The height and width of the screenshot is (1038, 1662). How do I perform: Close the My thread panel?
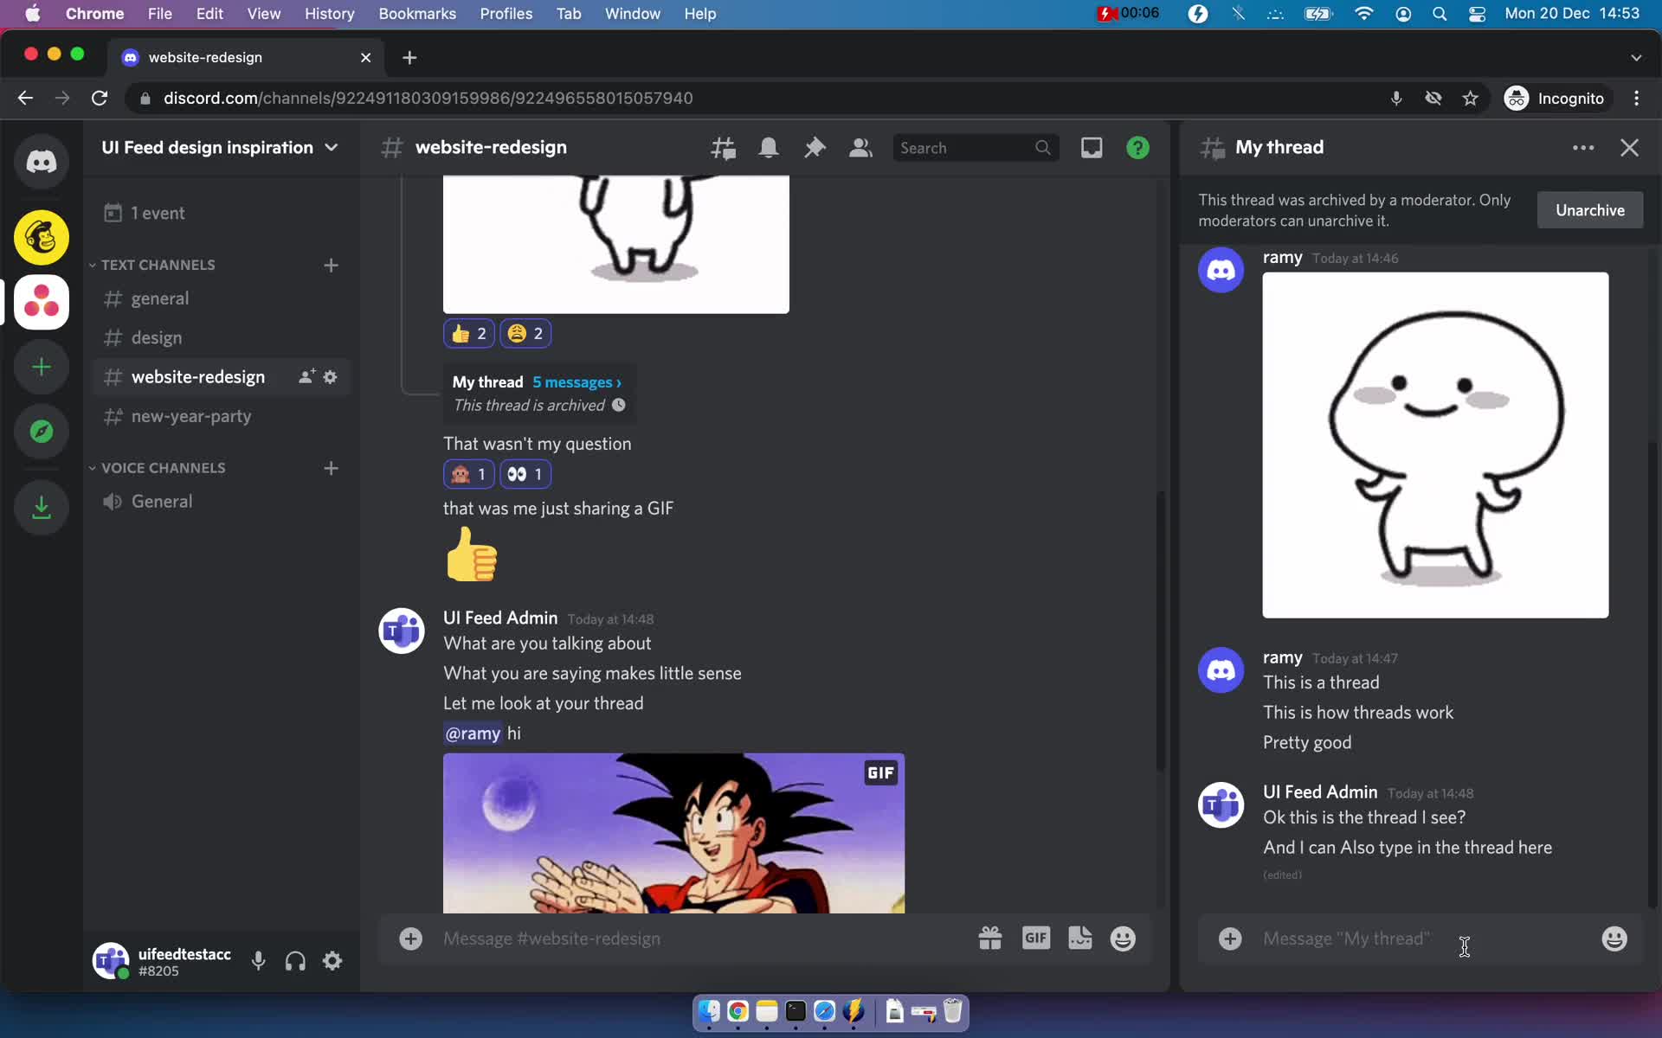1629,148
